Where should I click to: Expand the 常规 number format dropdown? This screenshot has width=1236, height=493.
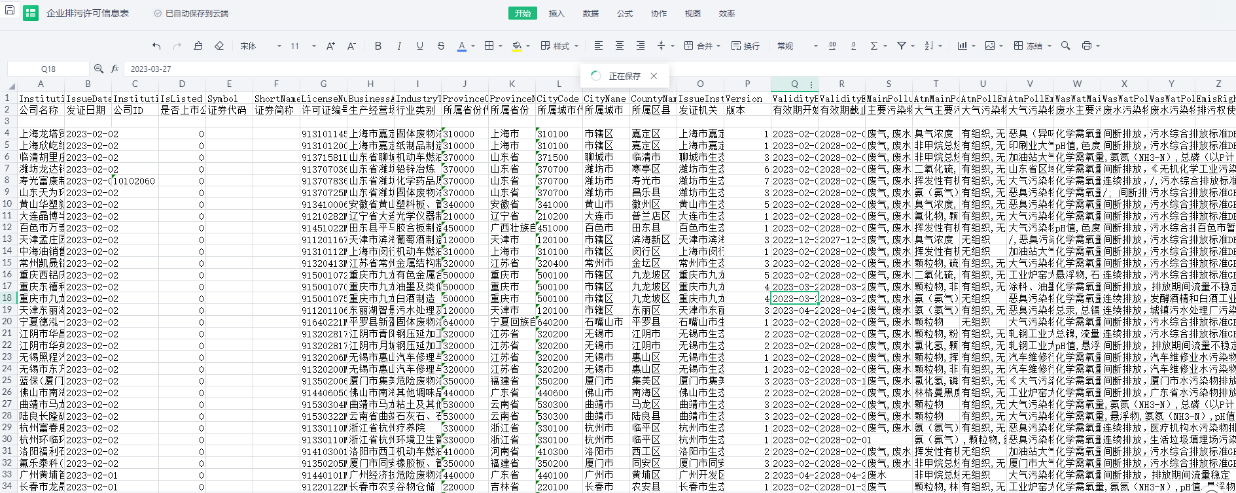797,46
